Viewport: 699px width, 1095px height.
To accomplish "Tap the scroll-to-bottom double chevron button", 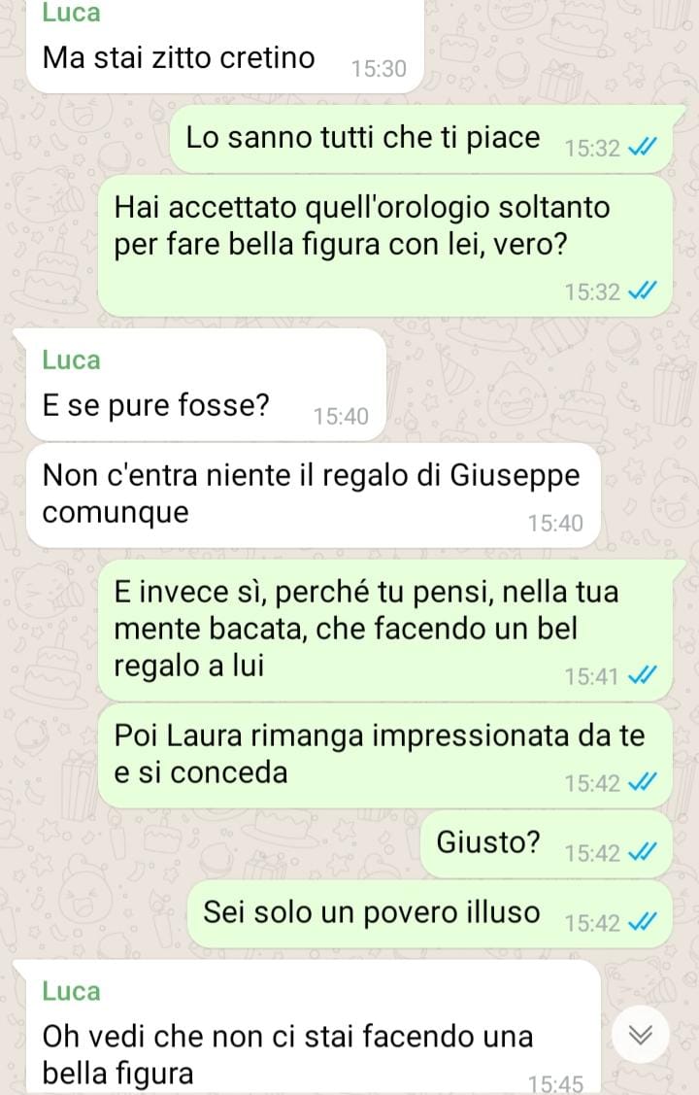I will [x=641, y=1034].
